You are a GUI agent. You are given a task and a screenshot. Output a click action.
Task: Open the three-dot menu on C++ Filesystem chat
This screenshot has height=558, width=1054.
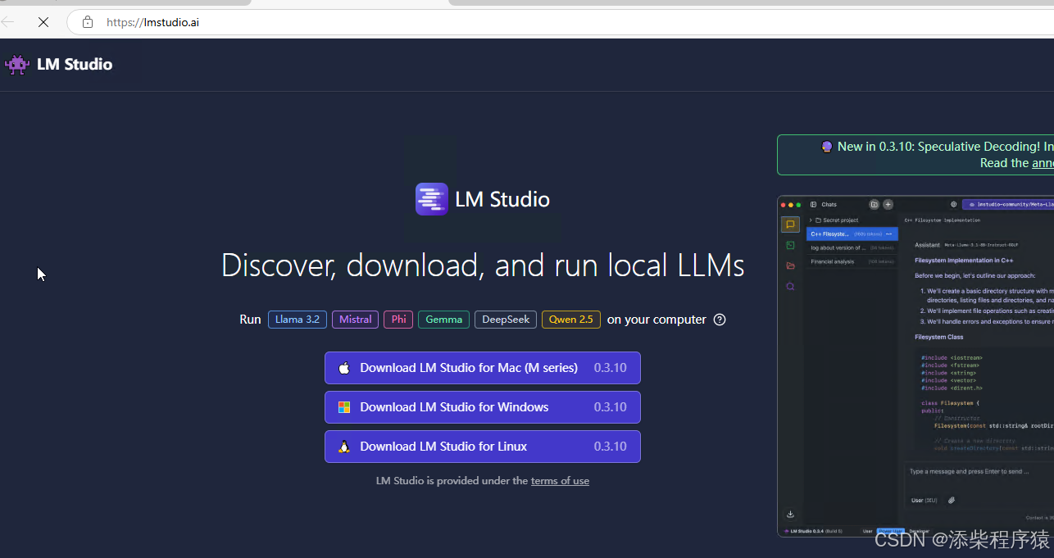pos(888,234)
